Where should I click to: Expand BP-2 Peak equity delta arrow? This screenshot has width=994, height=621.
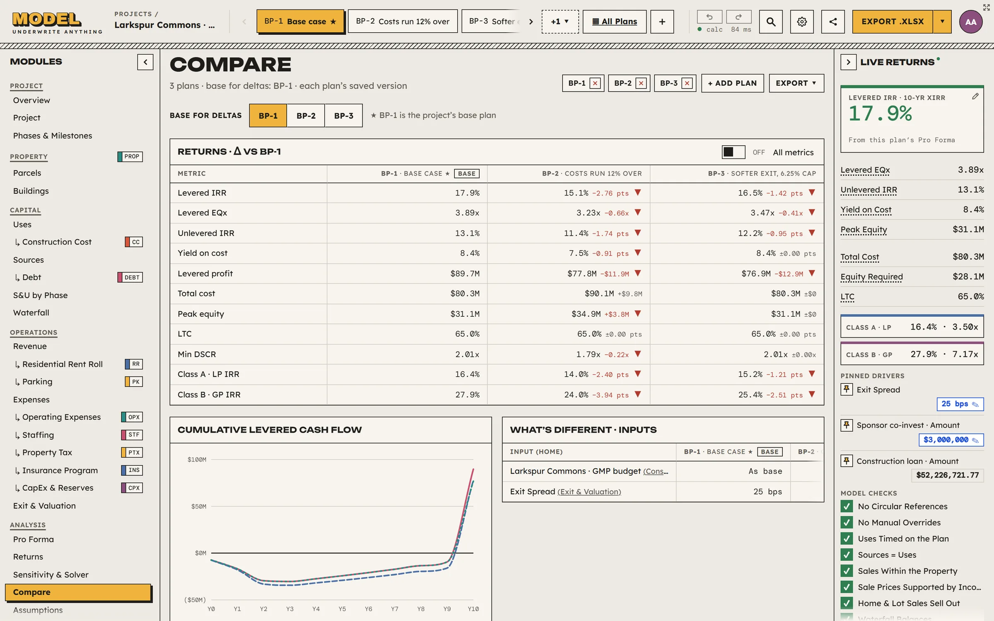638,314
